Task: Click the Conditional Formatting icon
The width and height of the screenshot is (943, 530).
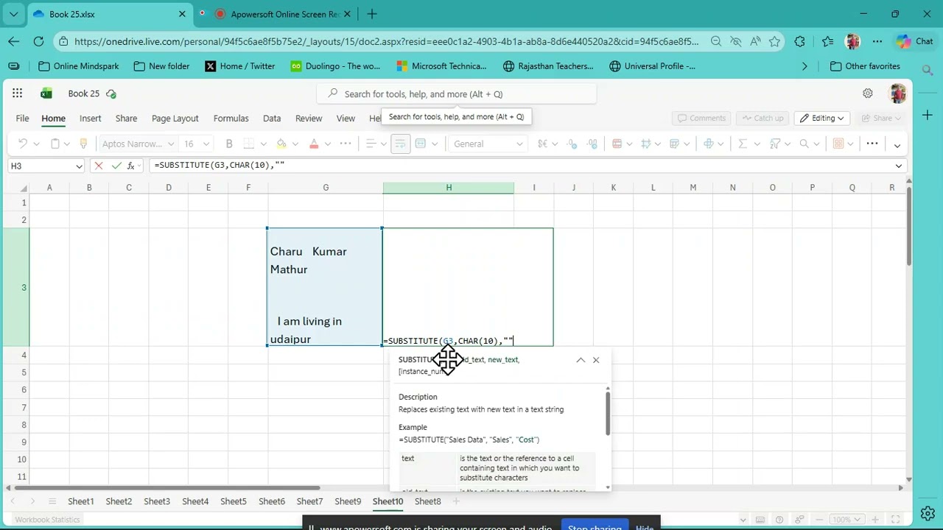Action: pyautogui.click(x=617, y=144)
